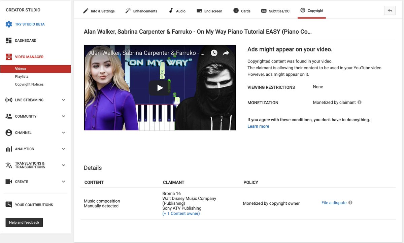
Task: Click the Live Streaming broadcast icon
Action: pos(9,100)
